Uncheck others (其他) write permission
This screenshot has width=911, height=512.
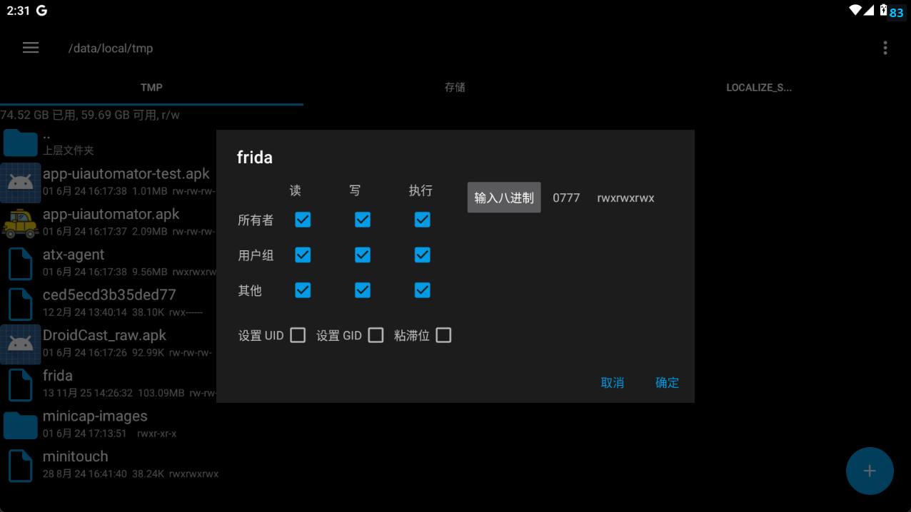pyautogui.click(x=363, y=290)
